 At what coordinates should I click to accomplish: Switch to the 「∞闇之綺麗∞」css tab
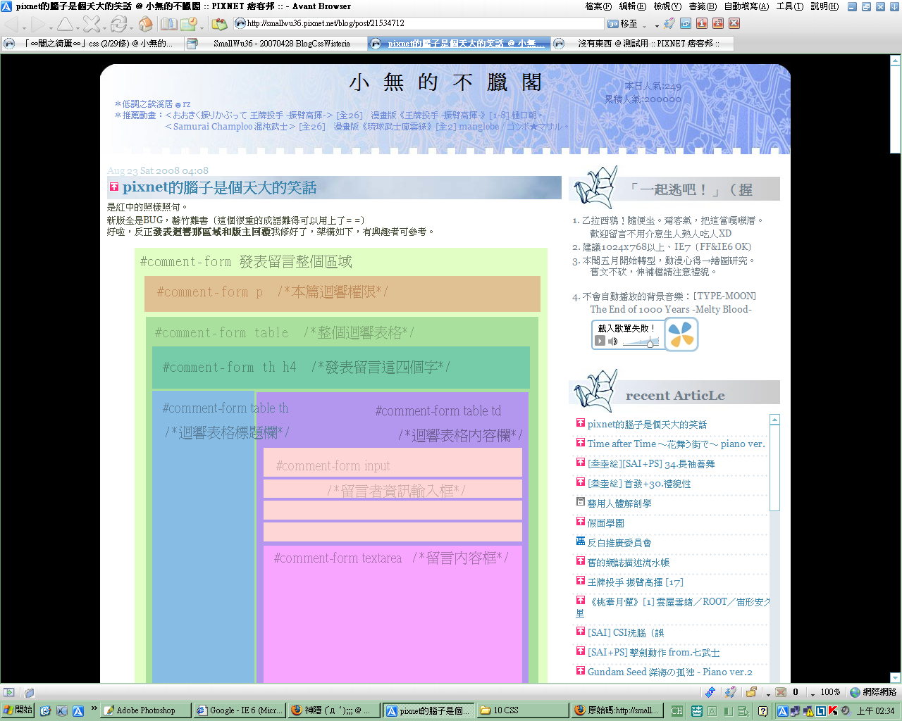(92, 44)
